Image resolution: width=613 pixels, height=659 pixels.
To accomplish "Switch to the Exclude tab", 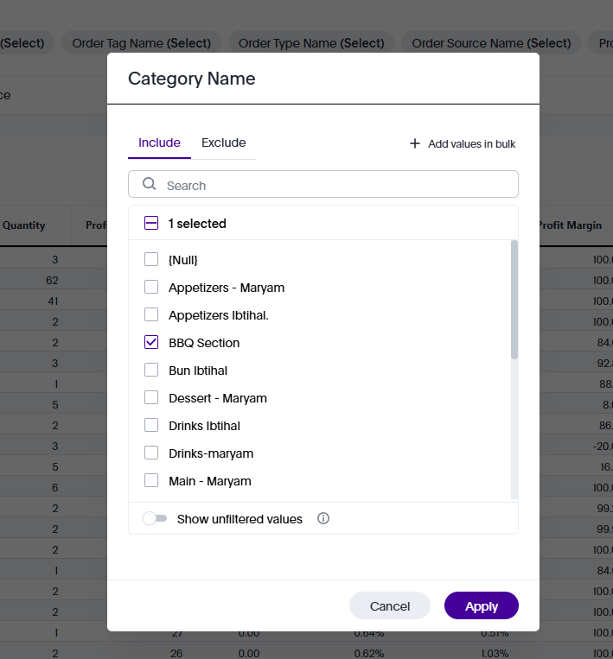I will [223, 143].
